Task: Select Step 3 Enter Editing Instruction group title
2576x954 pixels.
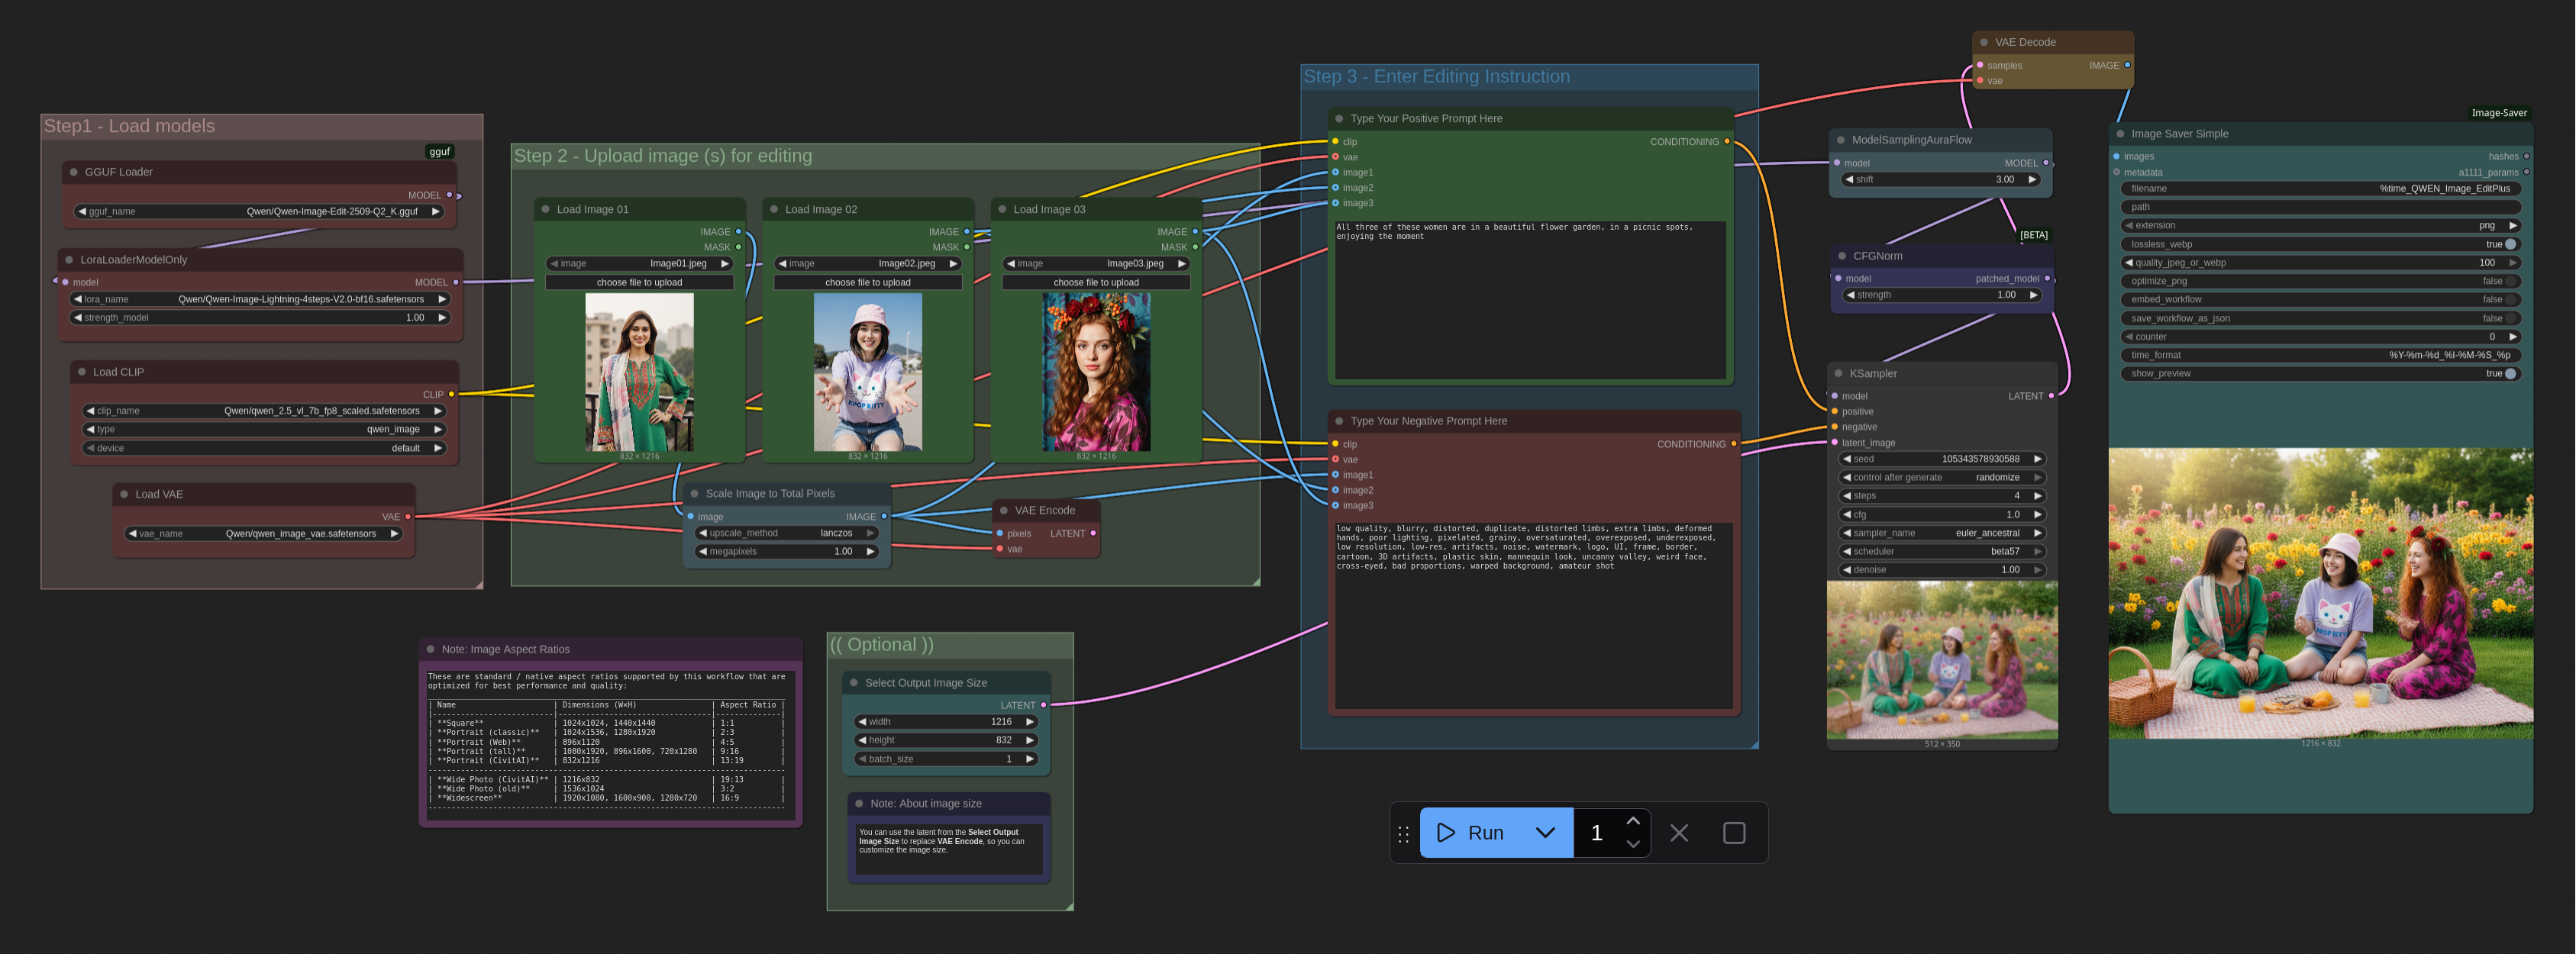Action: (1436, 77)
